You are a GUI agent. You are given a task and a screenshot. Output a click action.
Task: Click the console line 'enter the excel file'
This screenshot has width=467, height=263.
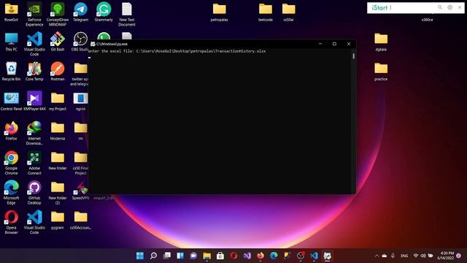pyautogui.click(x=177, y=51)
